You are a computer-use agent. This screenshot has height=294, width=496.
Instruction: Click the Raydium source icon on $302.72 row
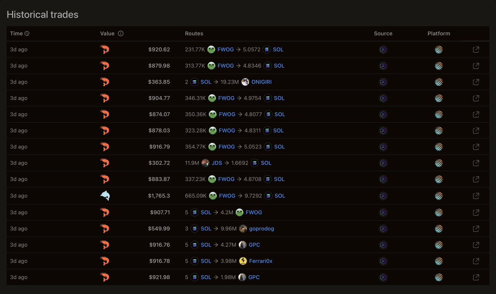pyautogui.click(x=383, y=163)
